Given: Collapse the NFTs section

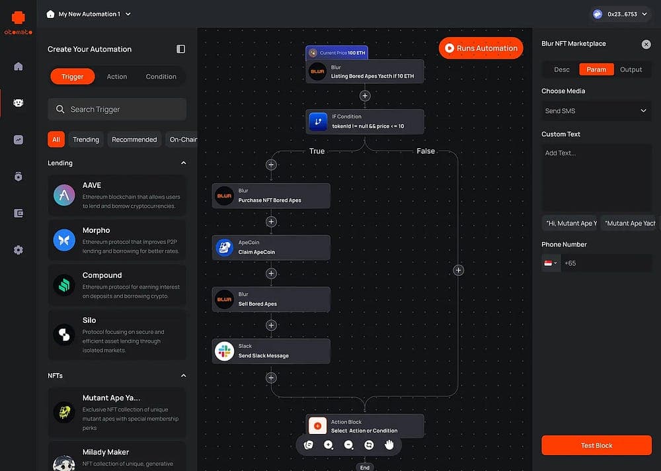Looking at the screenshot, I should [x=183, y=376].
